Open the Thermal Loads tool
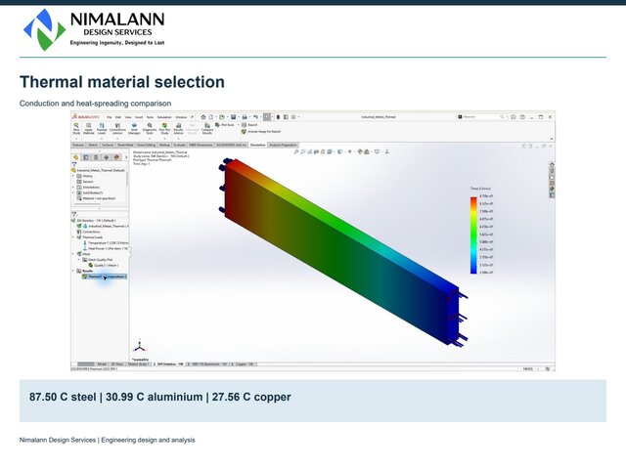The image size is (626, 469). (102, 128)
